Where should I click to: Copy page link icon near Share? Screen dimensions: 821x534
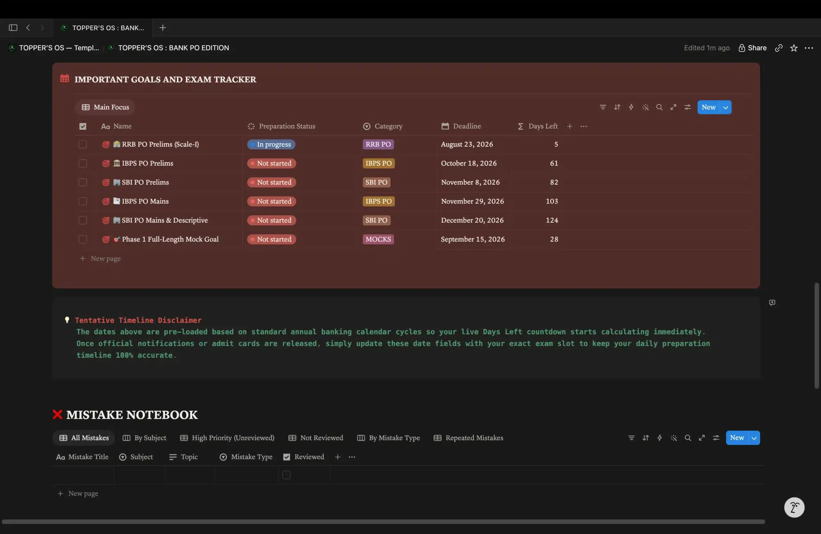(x=779, y=48)
